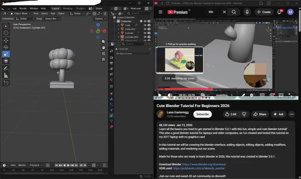301x179 pixels.
Task: Open the Render menu in Blender
Action: (x=23, y=8)
